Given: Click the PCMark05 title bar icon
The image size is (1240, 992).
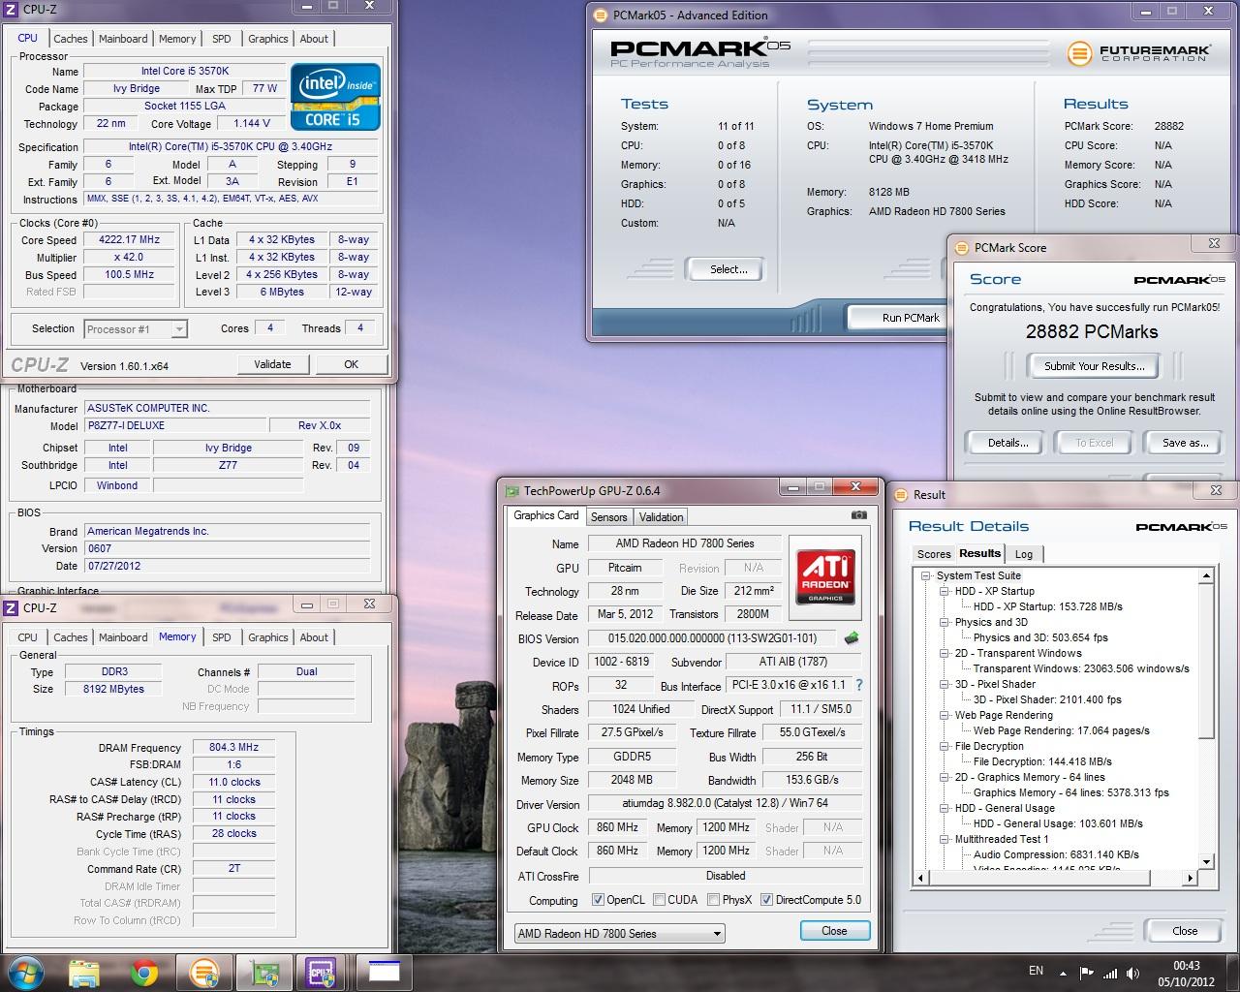Looking at the screenshot, I should [601, 15].
